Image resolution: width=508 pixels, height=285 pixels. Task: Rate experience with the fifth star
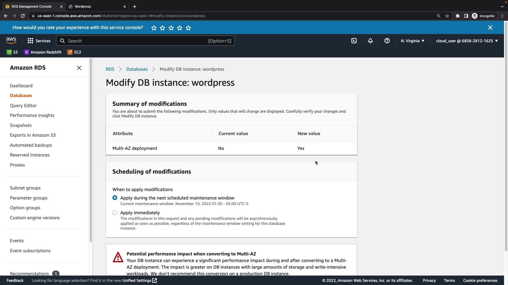(x=188, y=28)
